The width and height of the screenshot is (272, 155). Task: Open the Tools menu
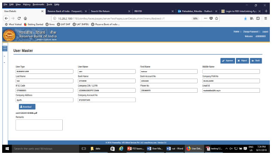(49, 4)
